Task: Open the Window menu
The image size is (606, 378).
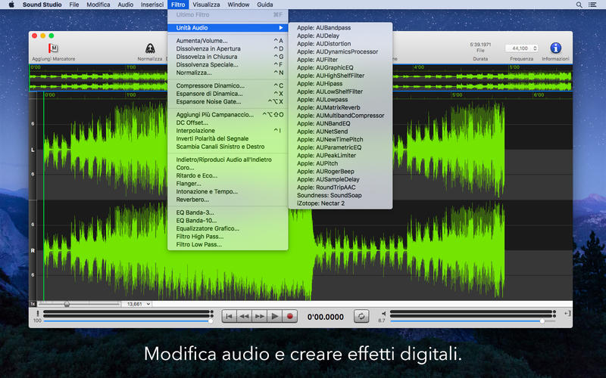Action: coord(238,5)
